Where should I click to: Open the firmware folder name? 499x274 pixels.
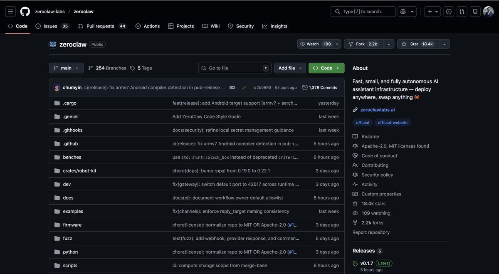point(72,225)
